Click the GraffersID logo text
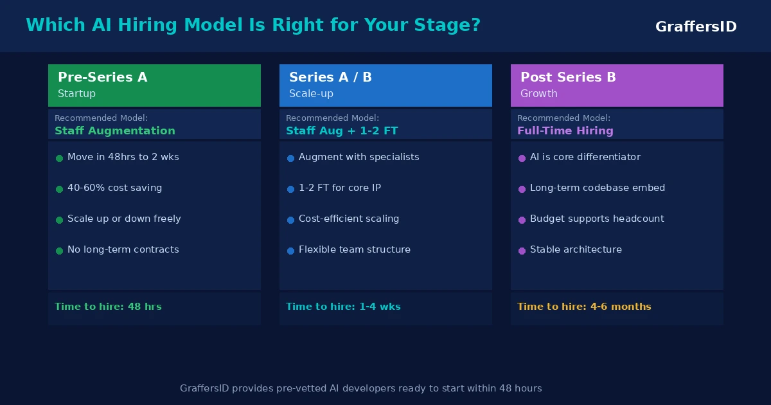Screen dimensions: 771x405 [x=696, y=27]
